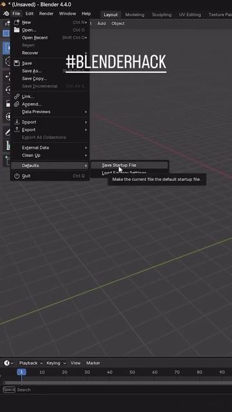
Task: Expand Open Recent submenu
Action: 50,37
